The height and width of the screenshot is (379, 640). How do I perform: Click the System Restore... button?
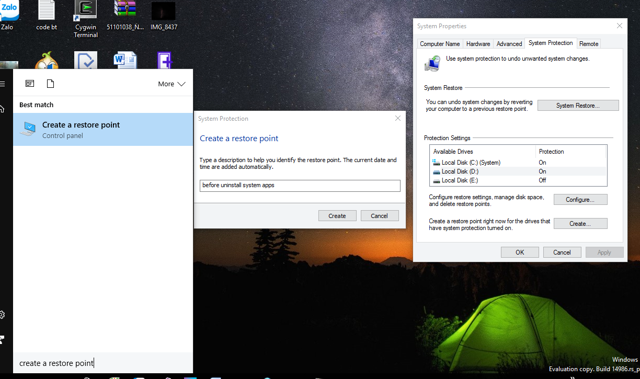pyautogui.click(x=578, y=106)
